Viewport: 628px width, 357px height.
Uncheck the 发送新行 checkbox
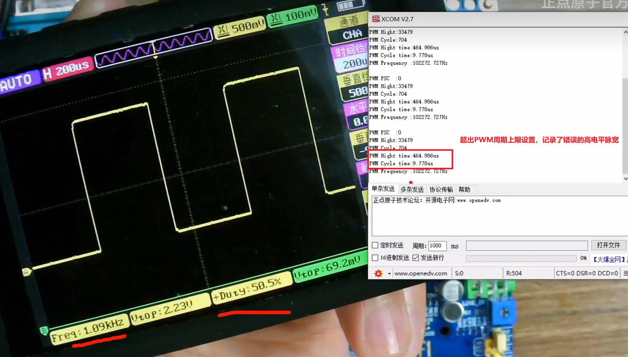tap(416, 258)
